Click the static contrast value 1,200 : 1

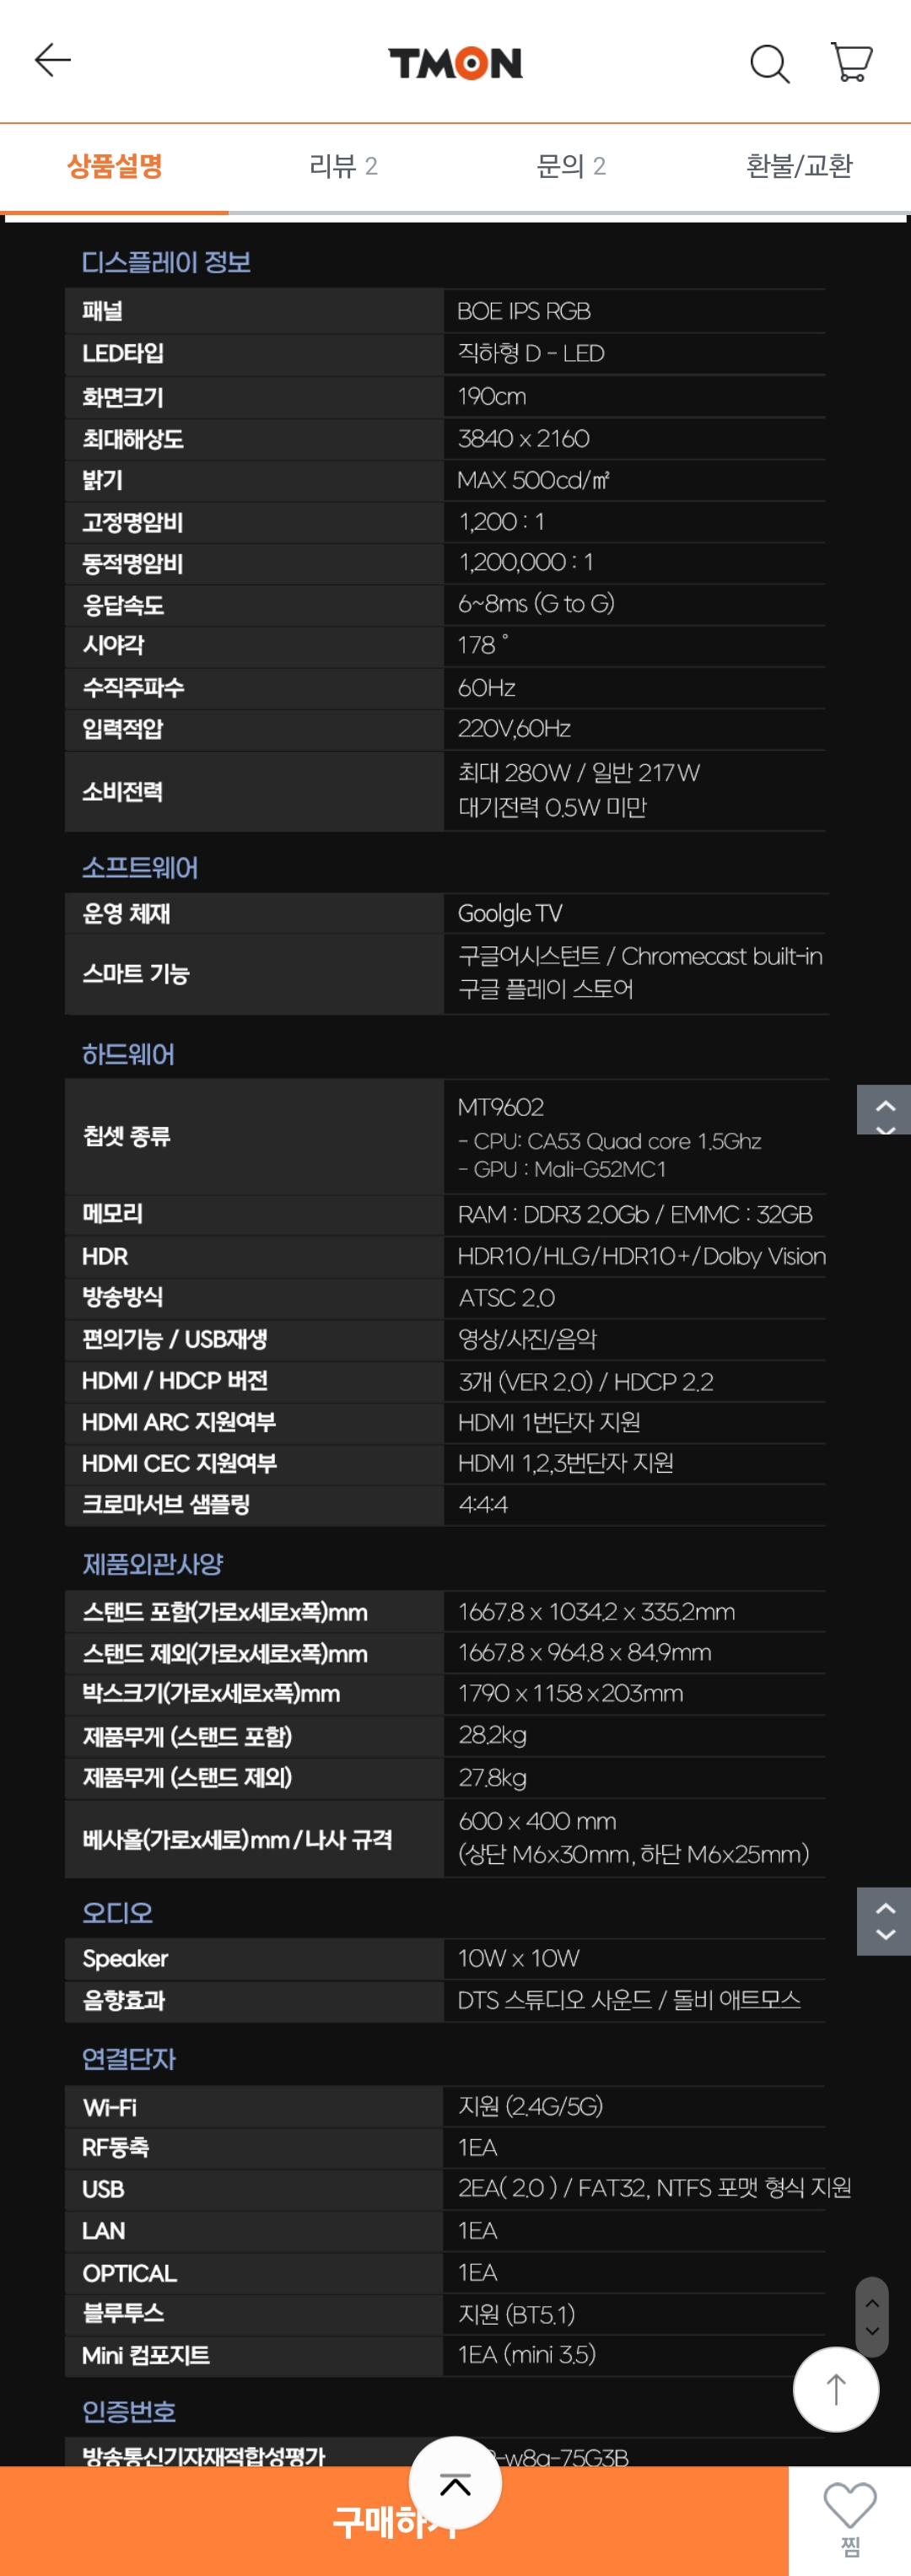click(501, 521)
